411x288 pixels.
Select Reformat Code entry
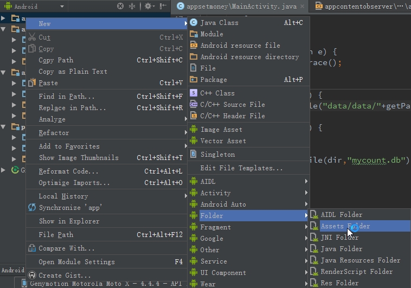pos(107,171)
